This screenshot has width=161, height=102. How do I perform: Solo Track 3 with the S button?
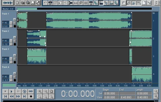(15, 59)
